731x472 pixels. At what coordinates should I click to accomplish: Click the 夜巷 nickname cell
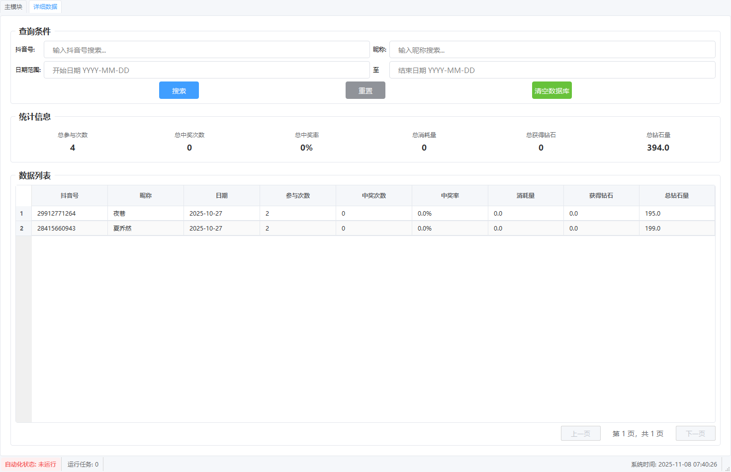tap(145, 214)
